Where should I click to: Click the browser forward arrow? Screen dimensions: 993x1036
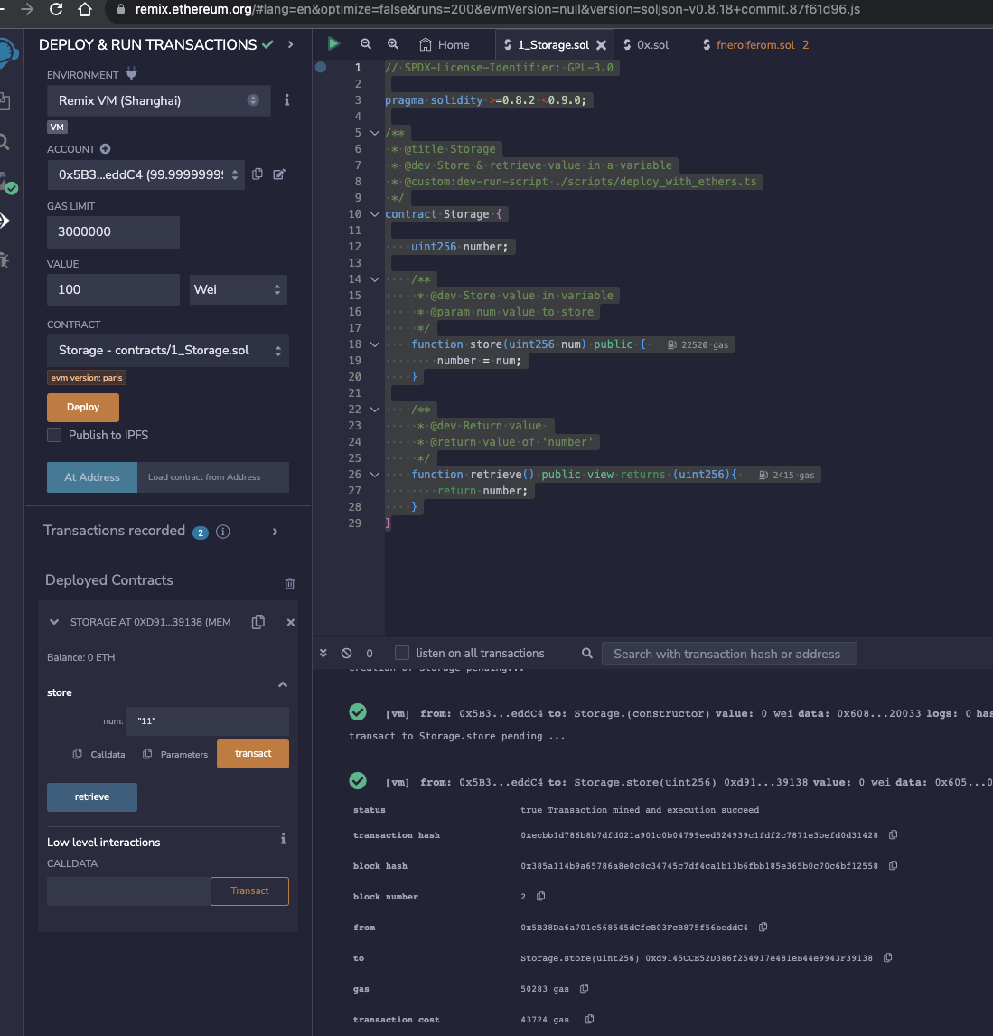click(27, 9)
